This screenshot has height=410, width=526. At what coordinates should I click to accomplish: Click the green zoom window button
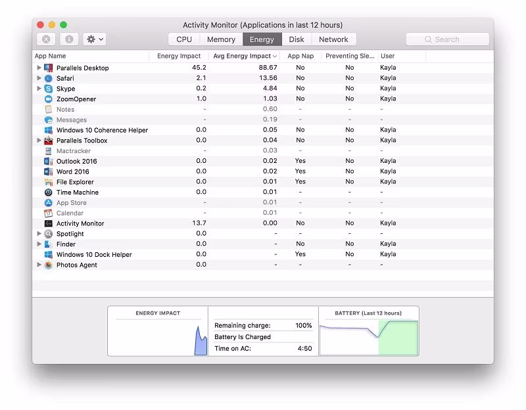pyautogui.click(x=63, y=25)
